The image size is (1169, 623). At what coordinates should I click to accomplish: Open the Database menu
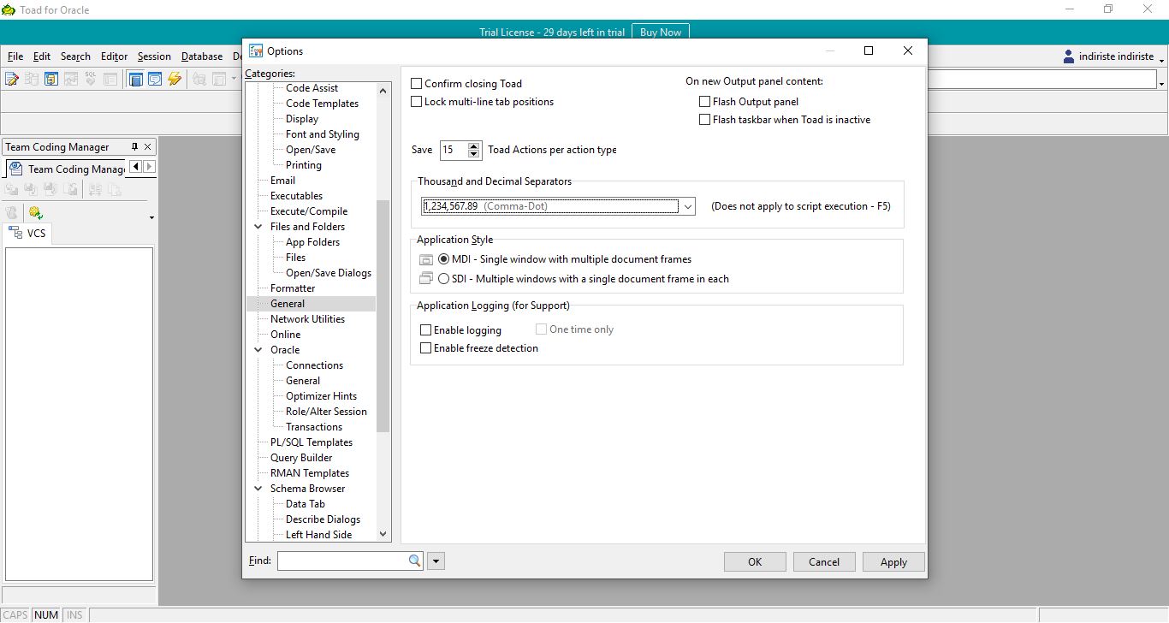(x=202, y=56)
